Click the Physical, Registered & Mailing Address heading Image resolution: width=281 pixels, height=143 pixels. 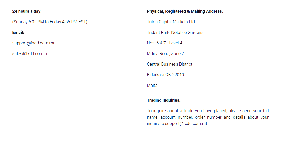[185, 11]
